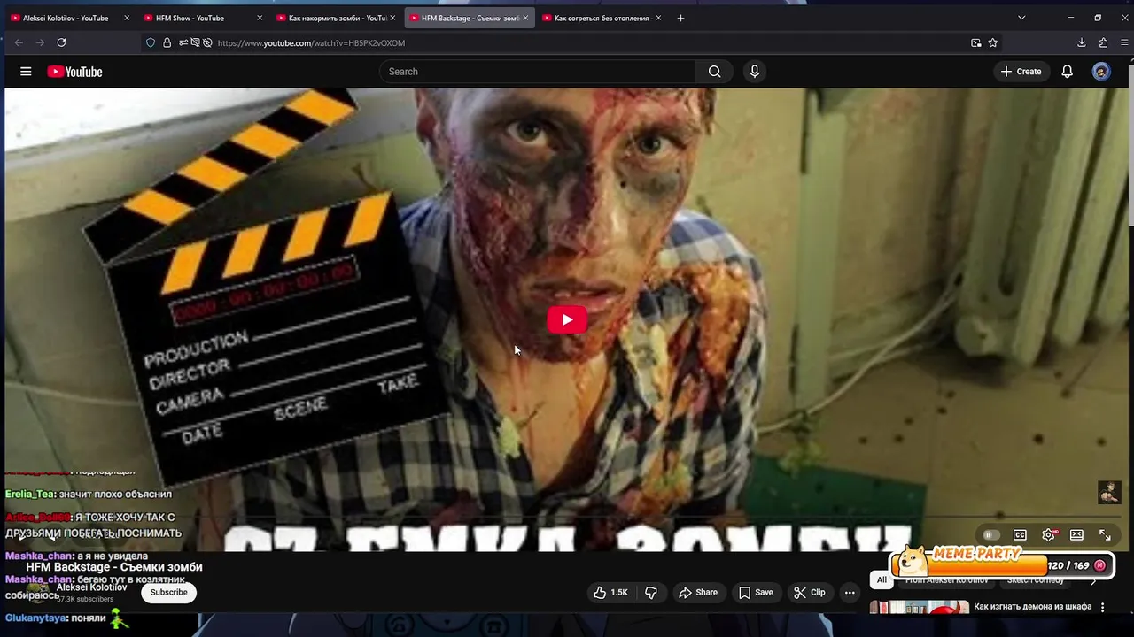View site security padlock info
The width and height of the screenshot is (1134, 637).
click(x=167, y=42)
